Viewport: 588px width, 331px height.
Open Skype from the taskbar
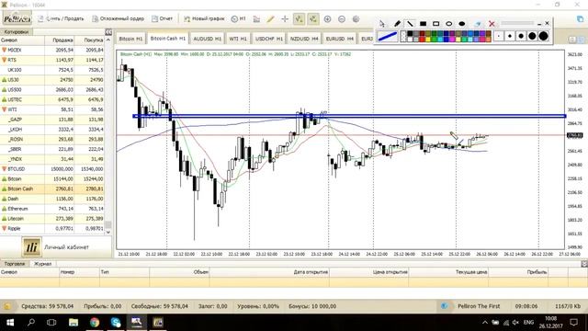[116, 323]
